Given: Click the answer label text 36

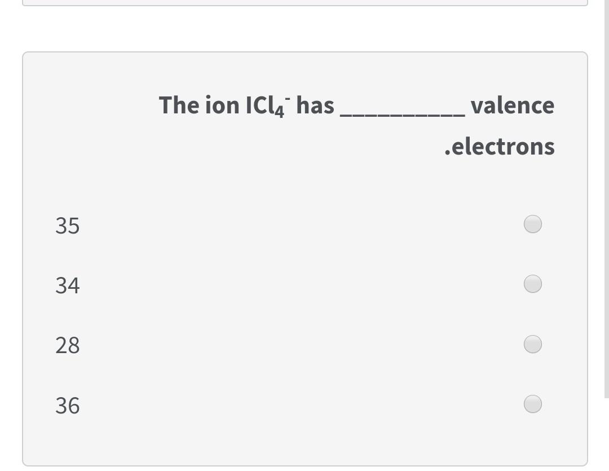Looking at the screenshot, I should point(68,406).
